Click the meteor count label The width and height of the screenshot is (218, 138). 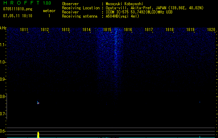[49, 11]
